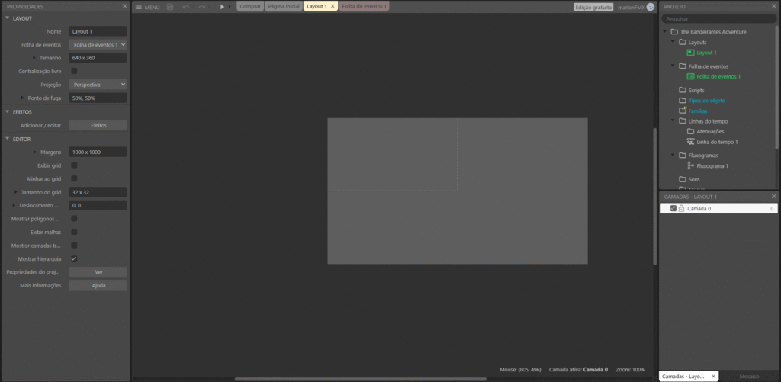Click the Famílias folder icon
781x382 pixels.
click(683, 111)
